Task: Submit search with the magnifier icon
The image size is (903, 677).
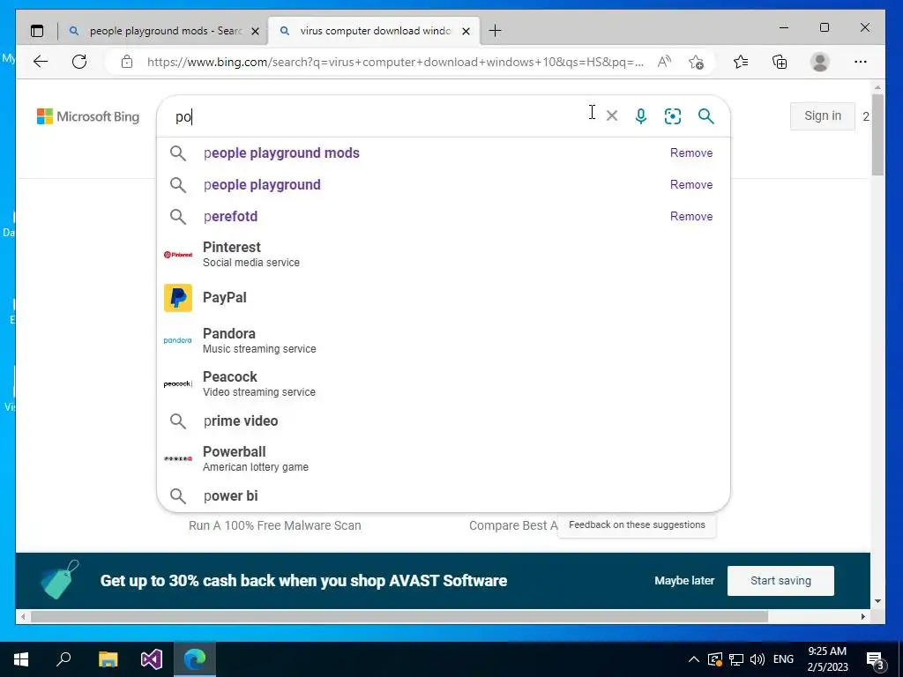Action: (706, 116)
